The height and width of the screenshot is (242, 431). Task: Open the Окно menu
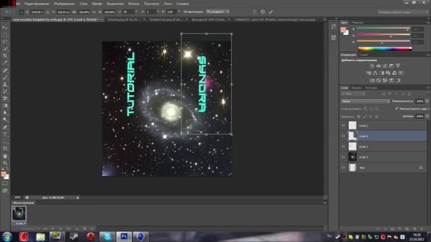168,4
